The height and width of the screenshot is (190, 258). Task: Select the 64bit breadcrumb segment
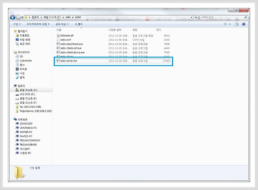click(x=78, y=17)
